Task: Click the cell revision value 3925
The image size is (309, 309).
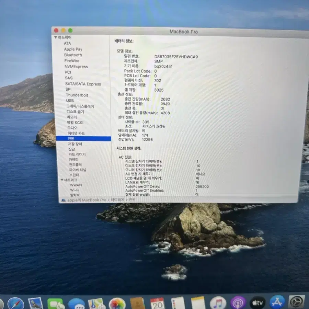Action: [x=159, y=90]
